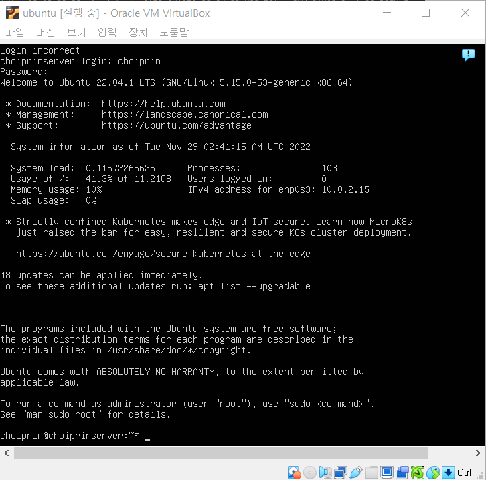Click the hard disk activity indicator icon
This screenshot has height=480, width=486.
294,472
